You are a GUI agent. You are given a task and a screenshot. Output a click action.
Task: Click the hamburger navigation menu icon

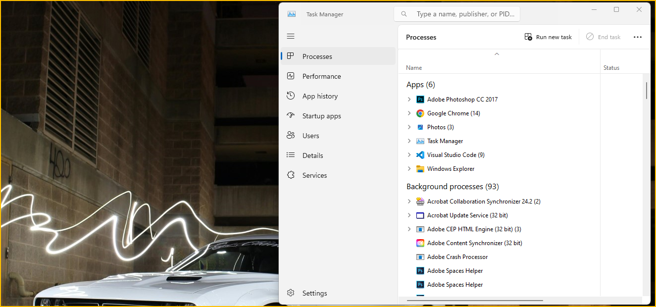(291, 36)
